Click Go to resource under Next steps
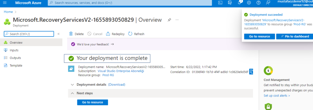313x110 pixels. click(x=92, y=102)
